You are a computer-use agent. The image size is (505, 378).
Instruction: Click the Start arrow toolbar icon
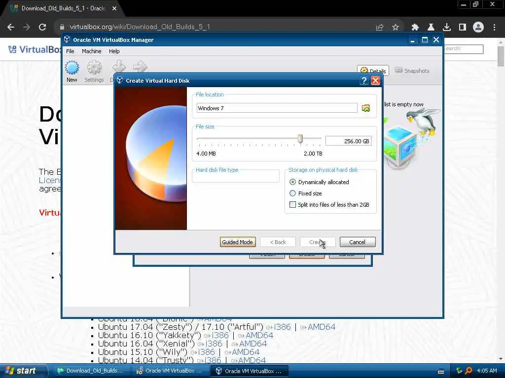(x=140, y=67)
